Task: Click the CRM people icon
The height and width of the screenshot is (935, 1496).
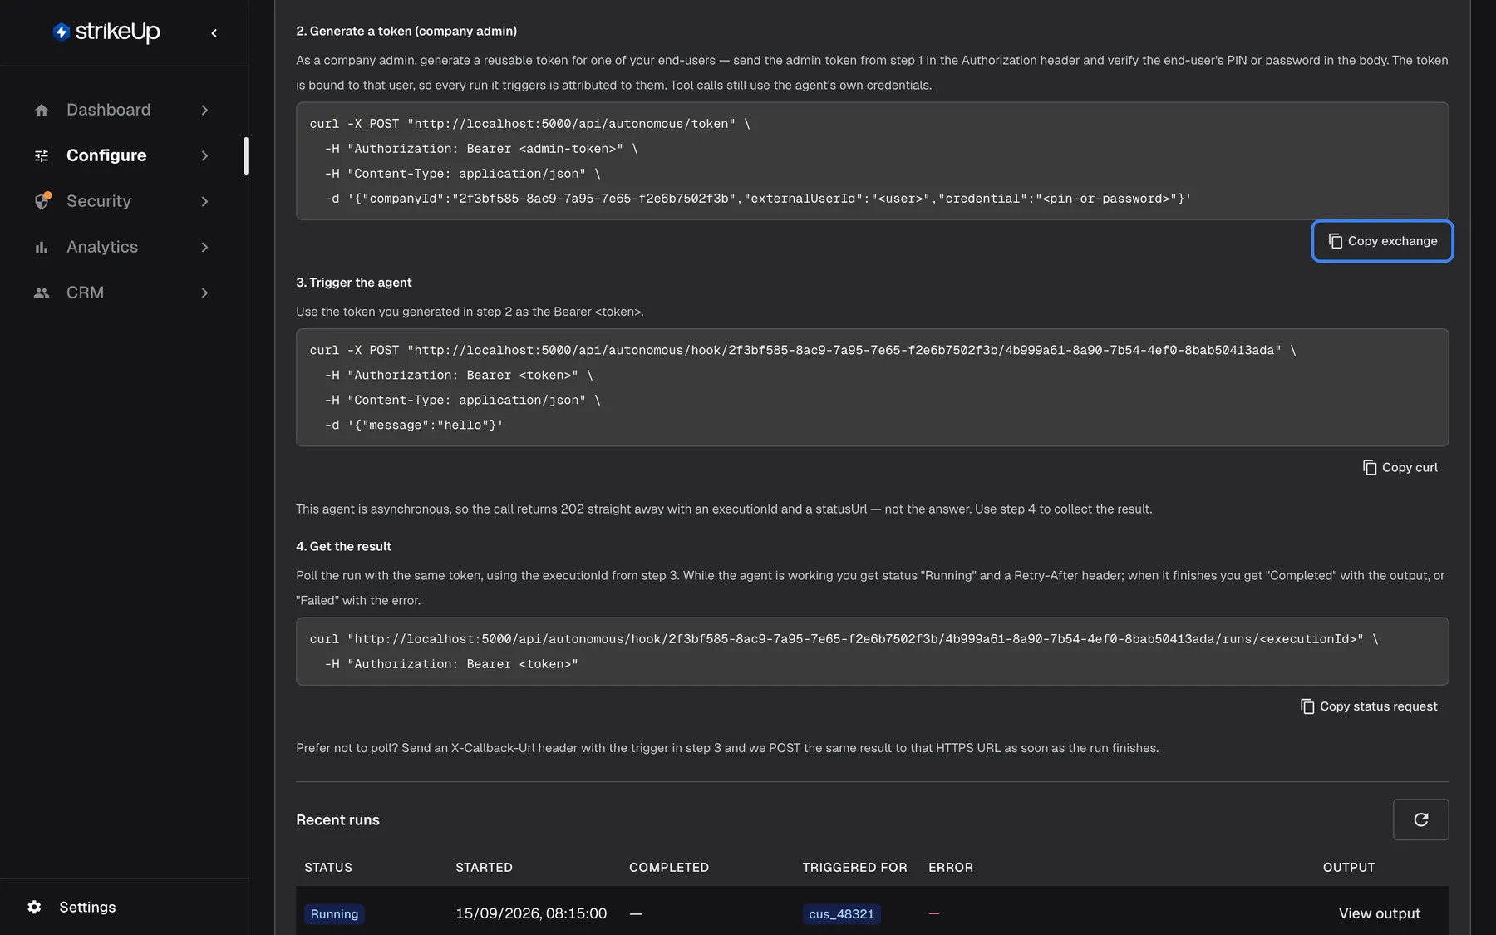Action: 42,293
